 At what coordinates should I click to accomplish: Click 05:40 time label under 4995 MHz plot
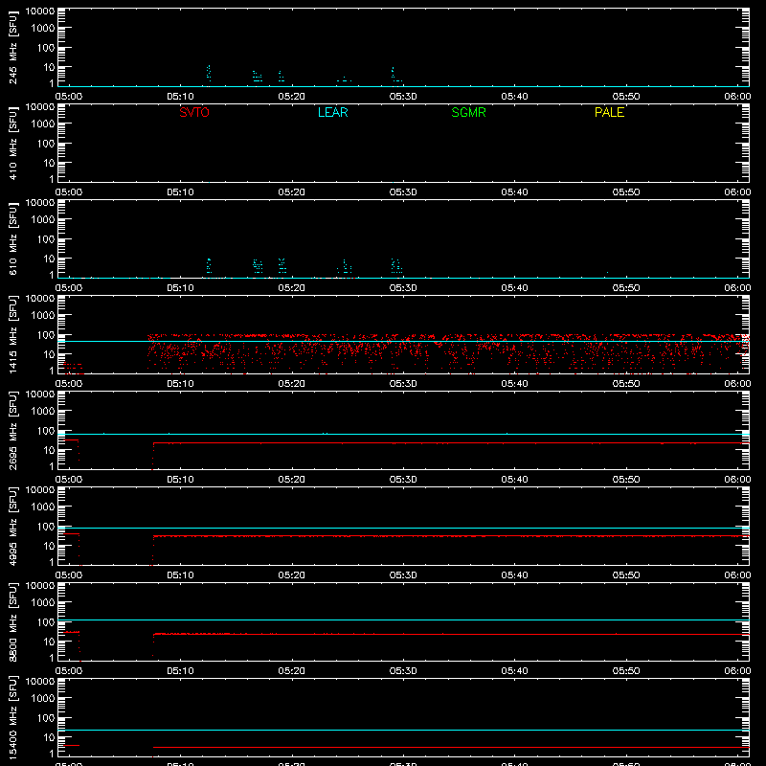(514, 575)
